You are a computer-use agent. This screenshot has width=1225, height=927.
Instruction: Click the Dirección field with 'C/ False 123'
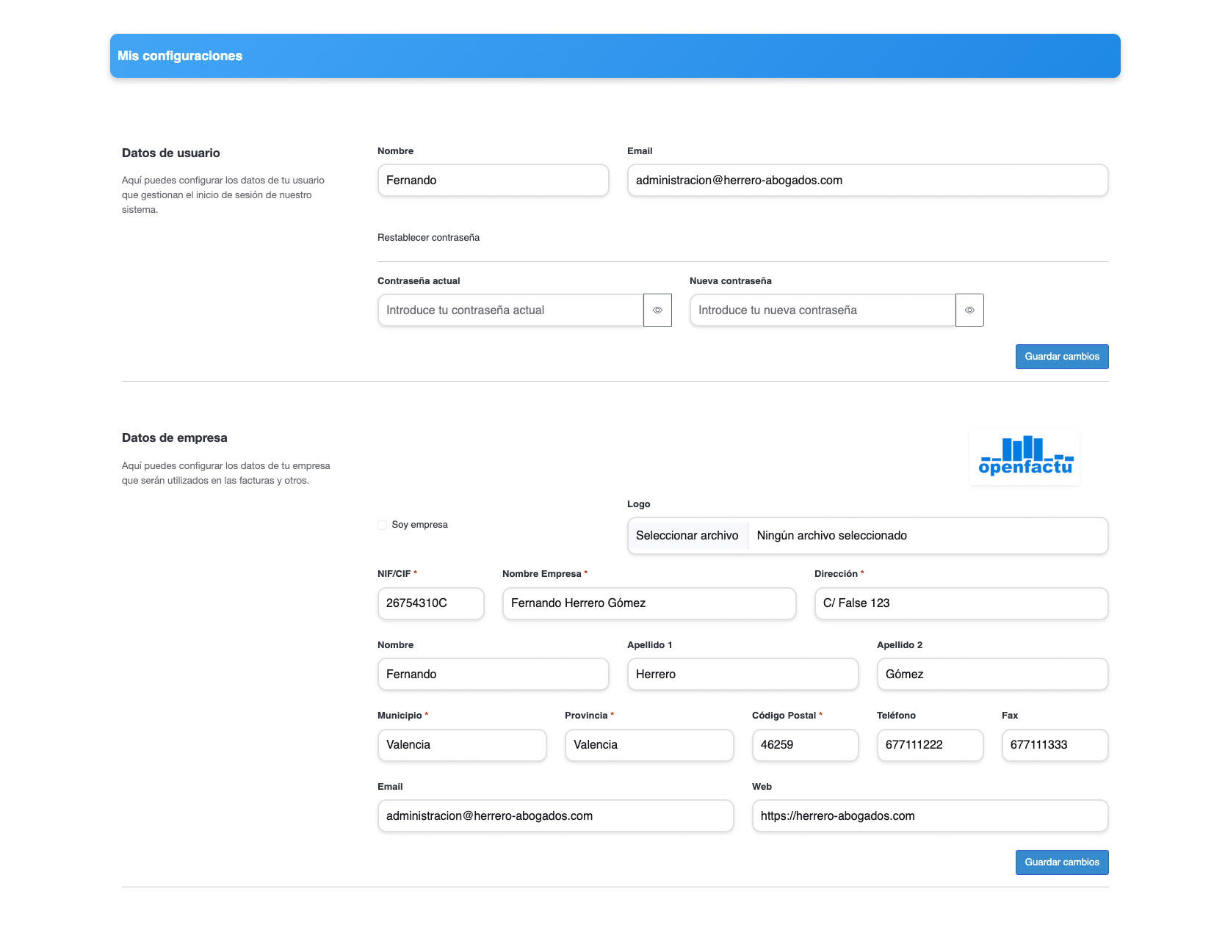click(x=961, y=603)
